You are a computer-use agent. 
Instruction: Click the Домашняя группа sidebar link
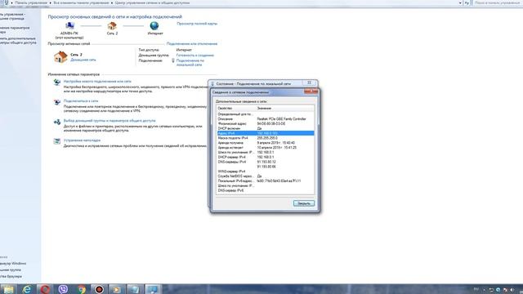click(11, 269)
